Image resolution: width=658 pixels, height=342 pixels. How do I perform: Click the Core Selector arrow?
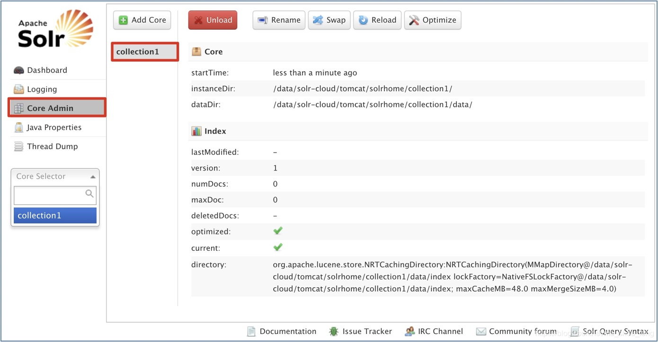pos(93,177)
